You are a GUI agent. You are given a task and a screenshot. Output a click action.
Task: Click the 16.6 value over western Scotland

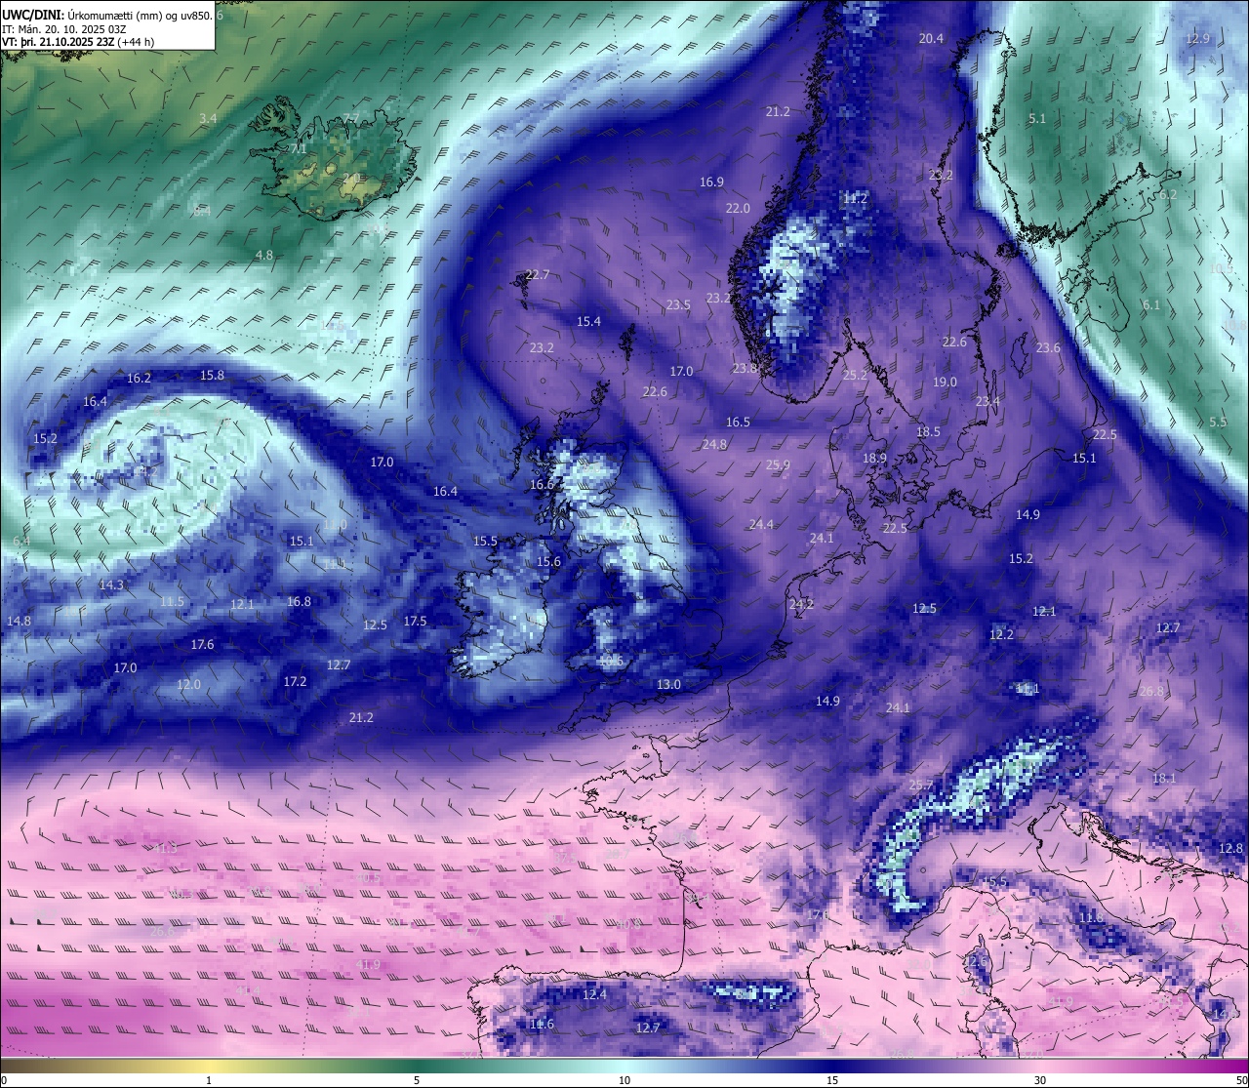click(542, 484)
